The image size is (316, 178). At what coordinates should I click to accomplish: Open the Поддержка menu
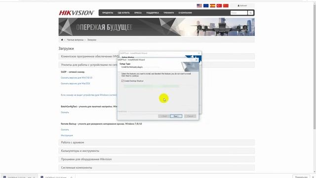(153, 13)
